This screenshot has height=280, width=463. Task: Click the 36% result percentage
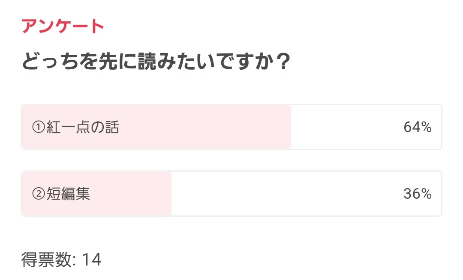click(x=417, y=194)
